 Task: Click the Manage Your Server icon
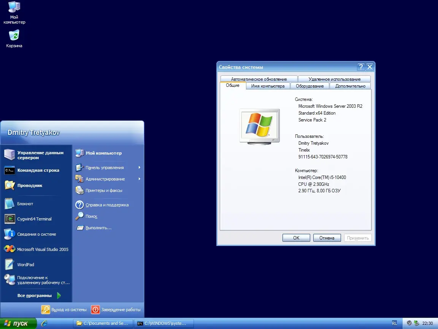(x=10, y=155)
